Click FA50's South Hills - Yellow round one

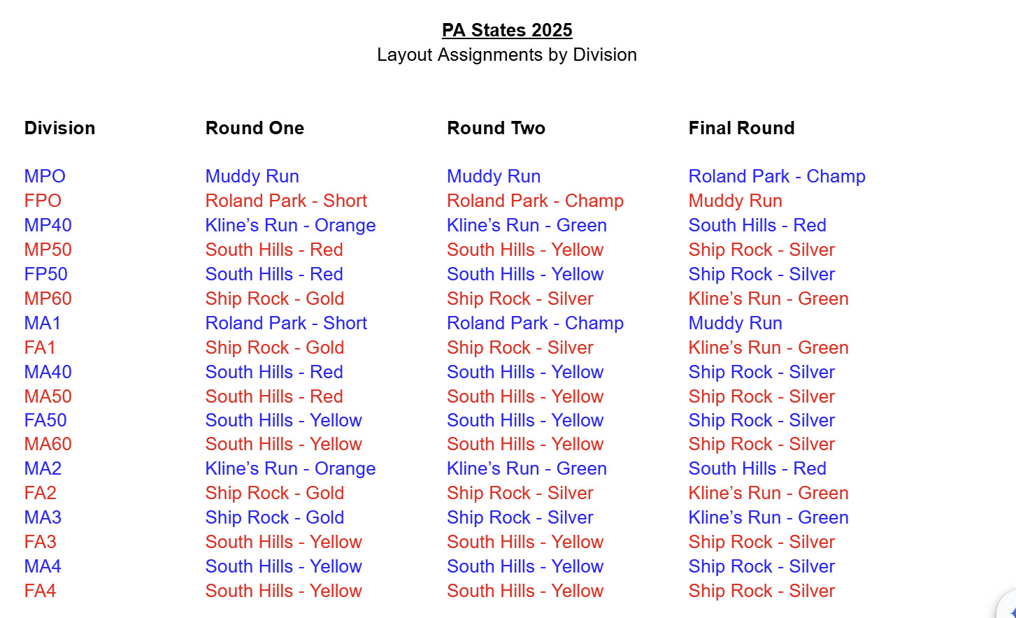pyautogui.click(x=284, y=420)
